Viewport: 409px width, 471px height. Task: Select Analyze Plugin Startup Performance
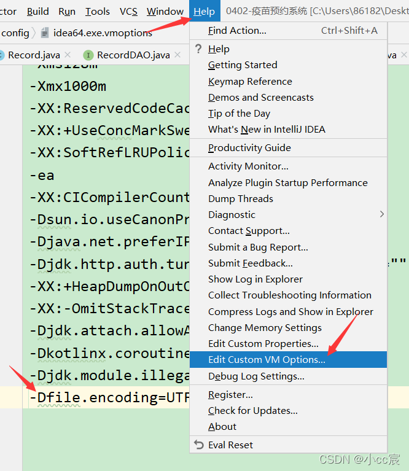point(287,182)
